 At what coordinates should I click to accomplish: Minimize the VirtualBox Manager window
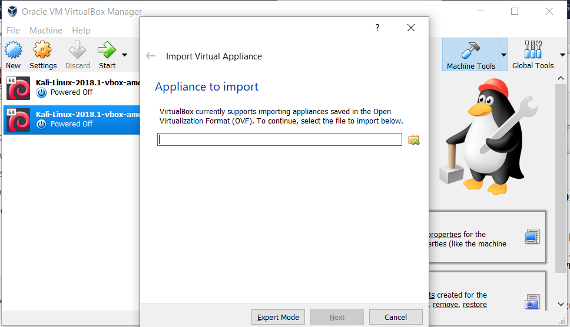tap(480, 11)
